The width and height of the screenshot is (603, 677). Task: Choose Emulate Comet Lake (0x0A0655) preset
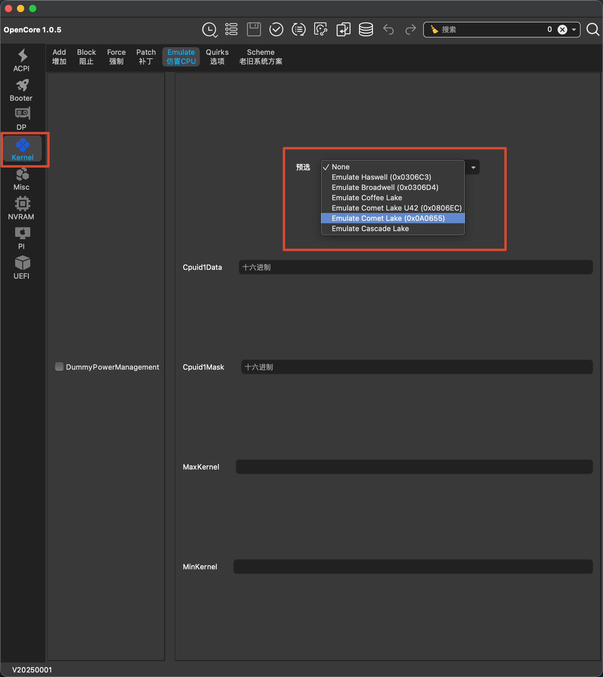[393, 218]
